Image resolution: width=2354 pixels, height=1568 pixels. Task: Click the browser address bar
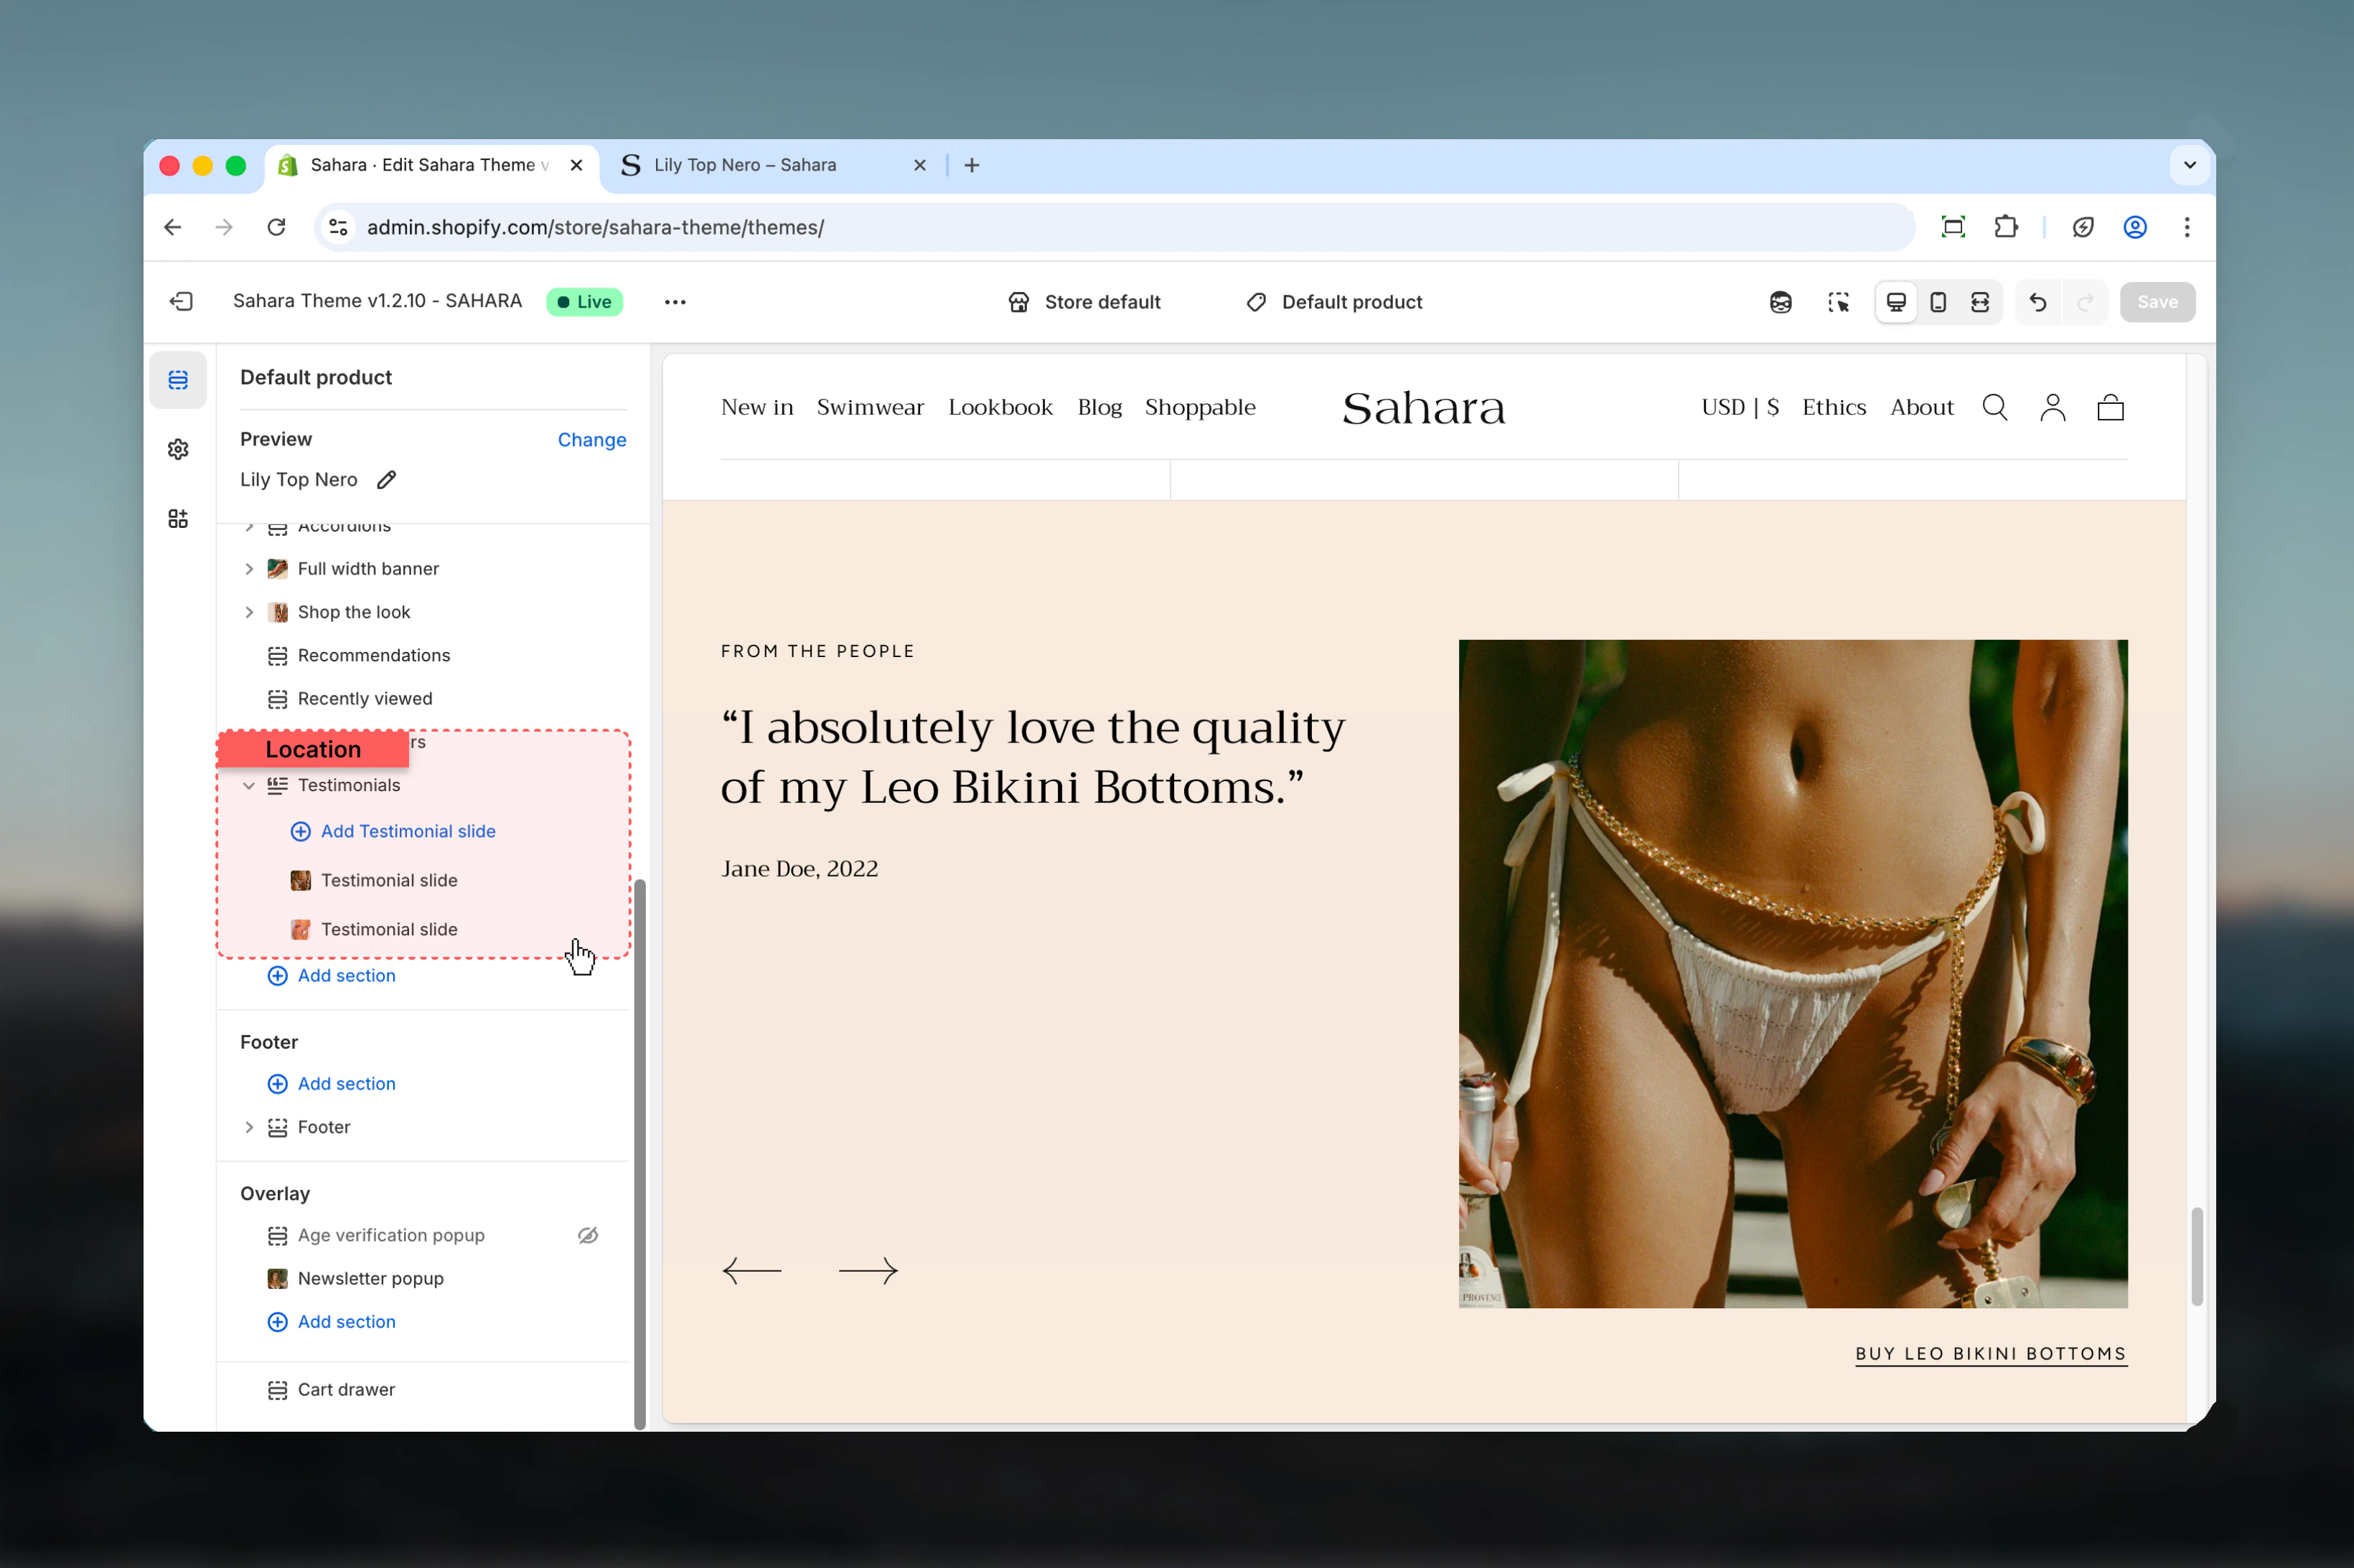pos(1113,227)
